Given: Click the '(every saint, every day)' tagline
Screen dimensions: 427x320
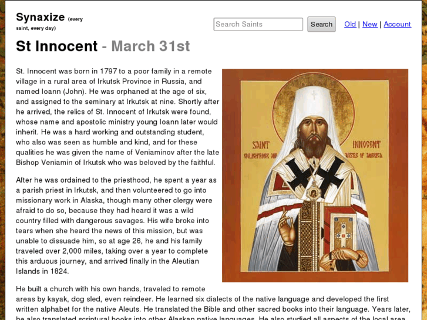Looking at the screenshot, I should coord(49,23).
